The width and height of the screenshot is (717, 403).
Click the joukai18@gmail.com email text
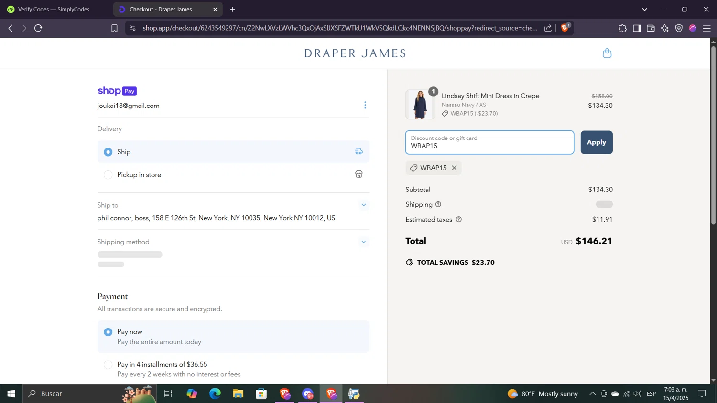point(129,106)
